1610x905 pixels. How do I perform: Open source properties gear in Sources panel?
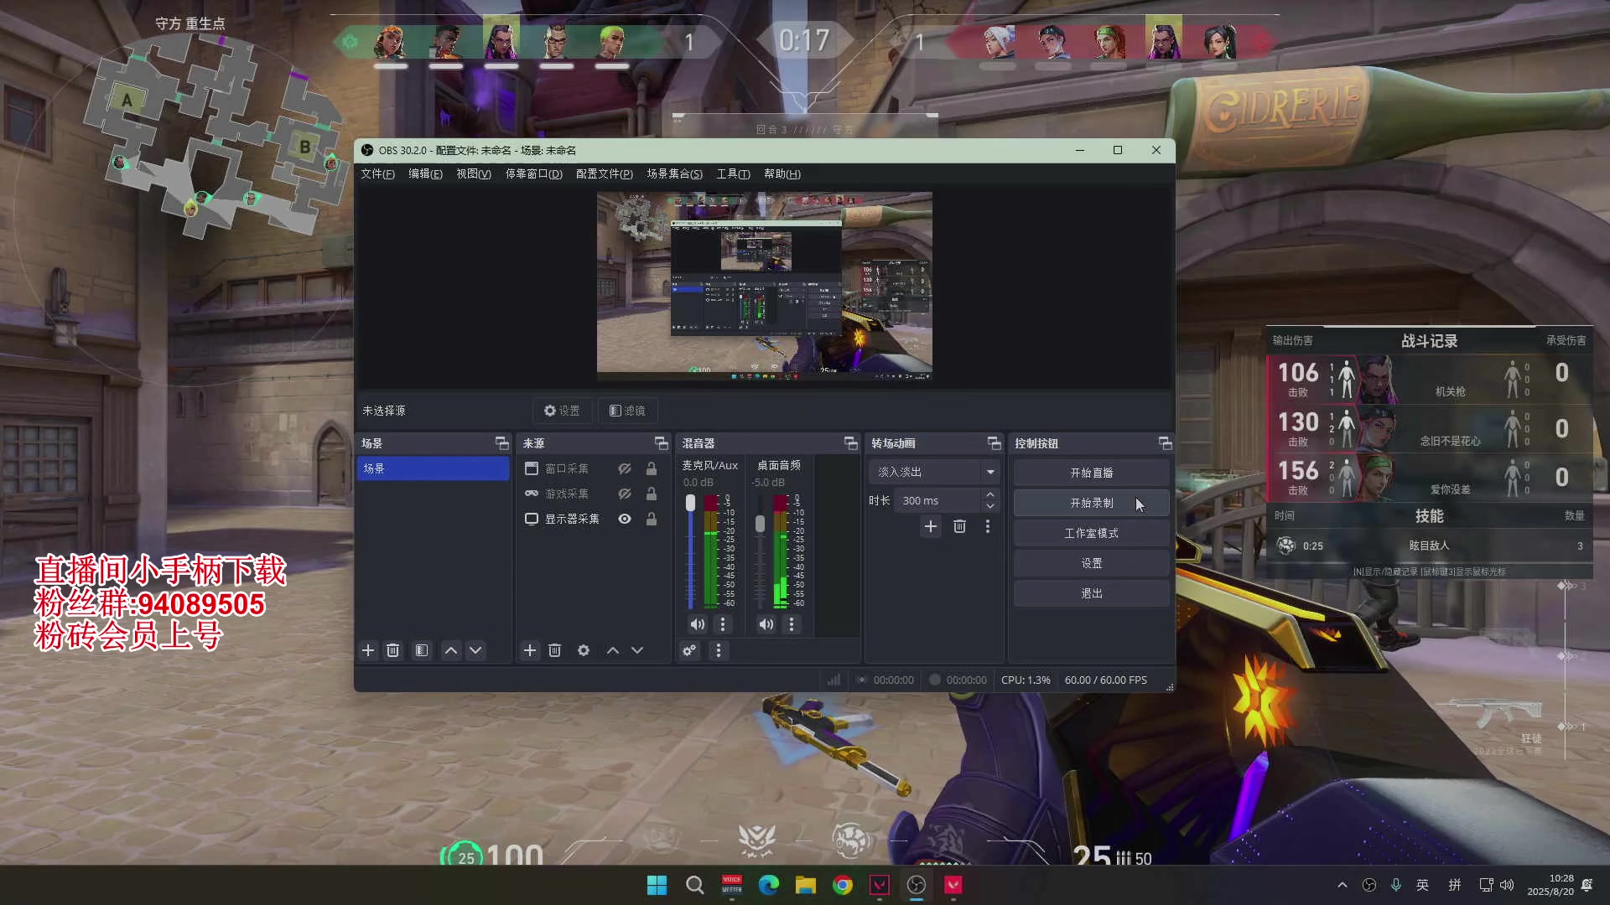pyautogui.click(x=584, y=650)
